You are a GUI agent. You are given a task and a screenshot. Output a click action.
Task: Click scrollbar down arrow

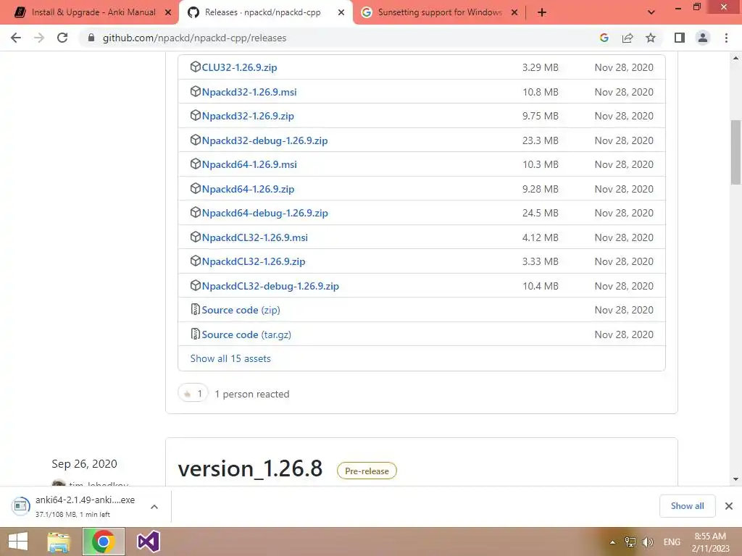(x=735, y=479)
